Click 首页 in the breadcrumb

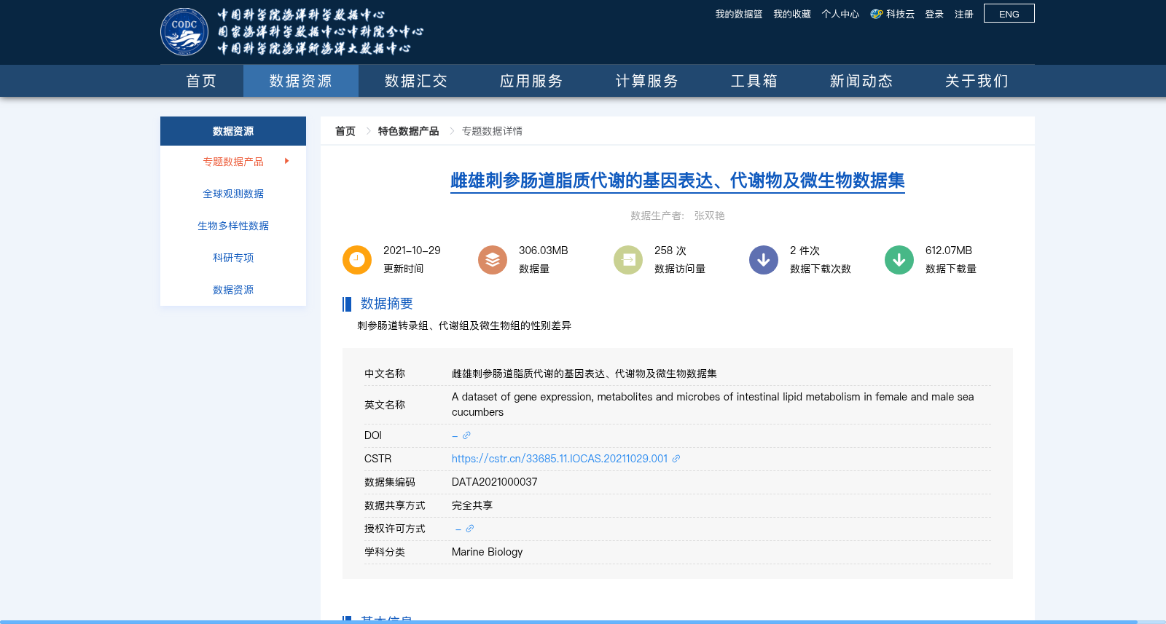pyautogui.click(x=345, y=131)
